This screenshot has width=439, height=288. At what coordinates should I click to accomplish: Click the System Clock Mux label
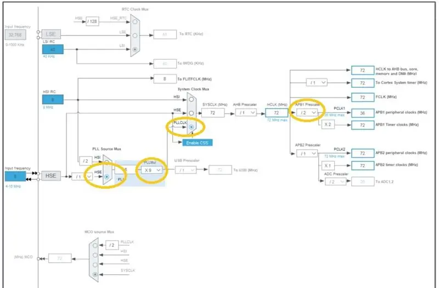(x=194, y=89)
